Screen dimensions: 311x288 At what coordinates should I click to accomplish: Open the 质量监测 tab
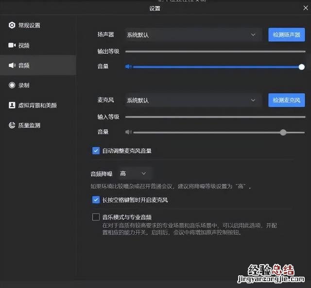tap(38, 125)
